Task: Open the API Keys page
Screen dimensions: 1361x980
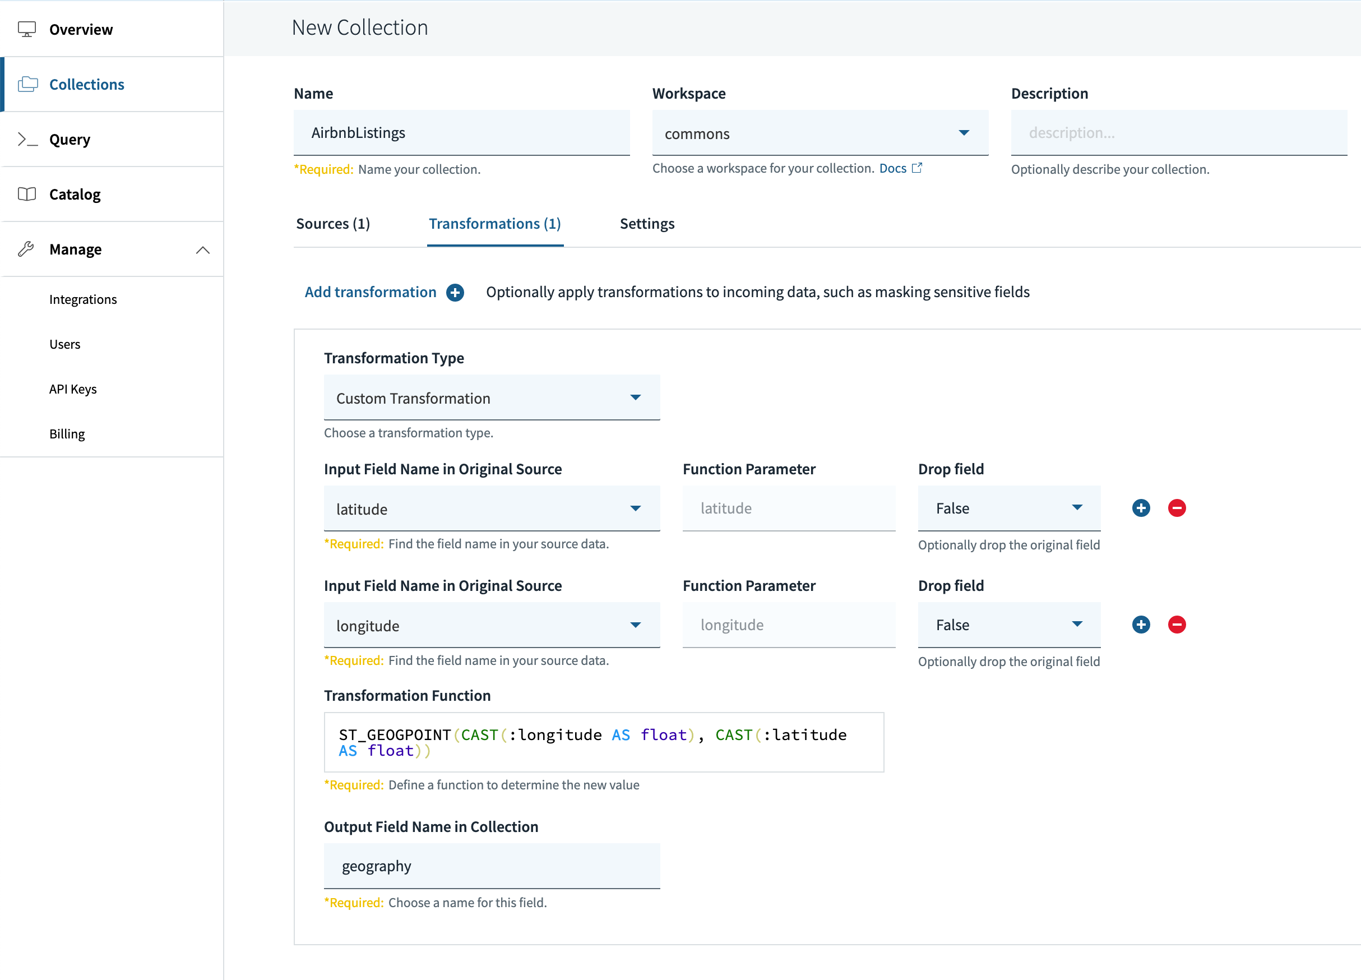Action: click(73, 389)
